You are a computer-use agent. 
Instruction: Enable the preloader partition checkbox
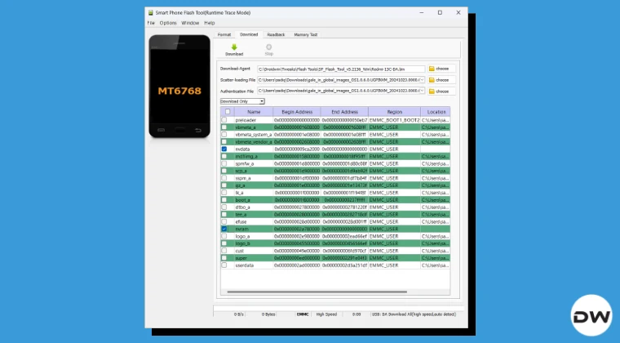224,120
